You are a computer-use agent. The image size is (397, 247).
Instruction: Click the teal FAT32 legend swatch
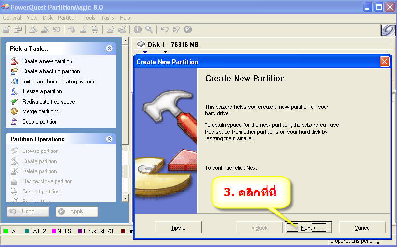point(27,231)
